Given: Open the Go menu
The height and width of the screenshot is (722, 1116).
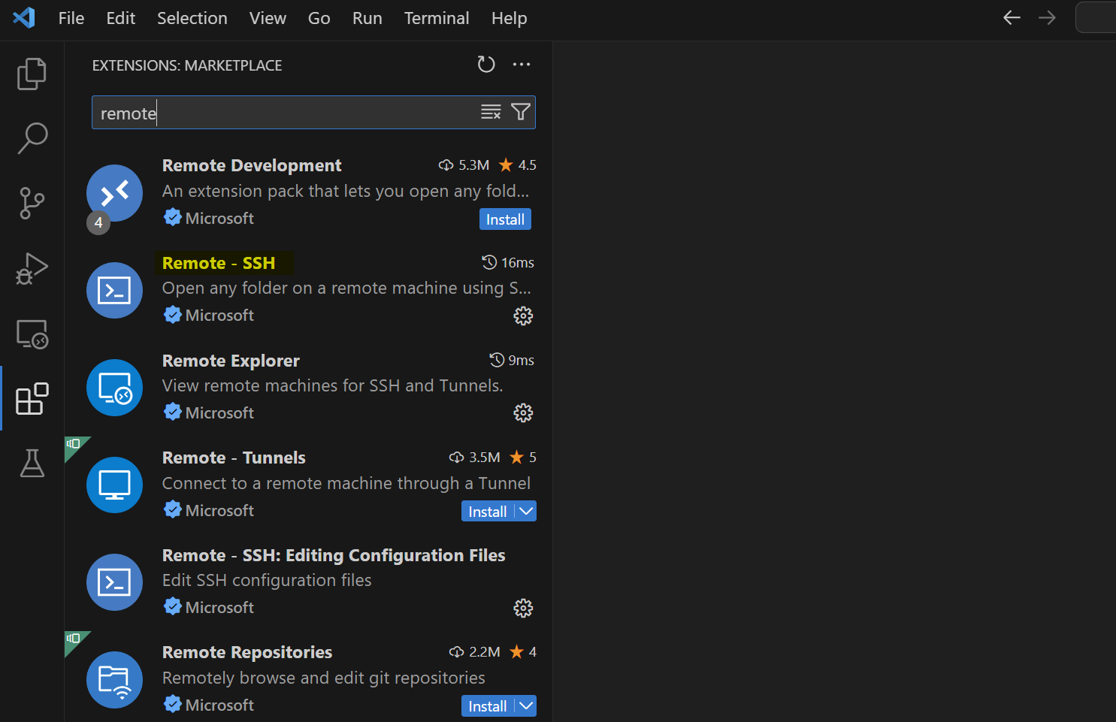Looking at the screenshot, I should click(319, 18).
